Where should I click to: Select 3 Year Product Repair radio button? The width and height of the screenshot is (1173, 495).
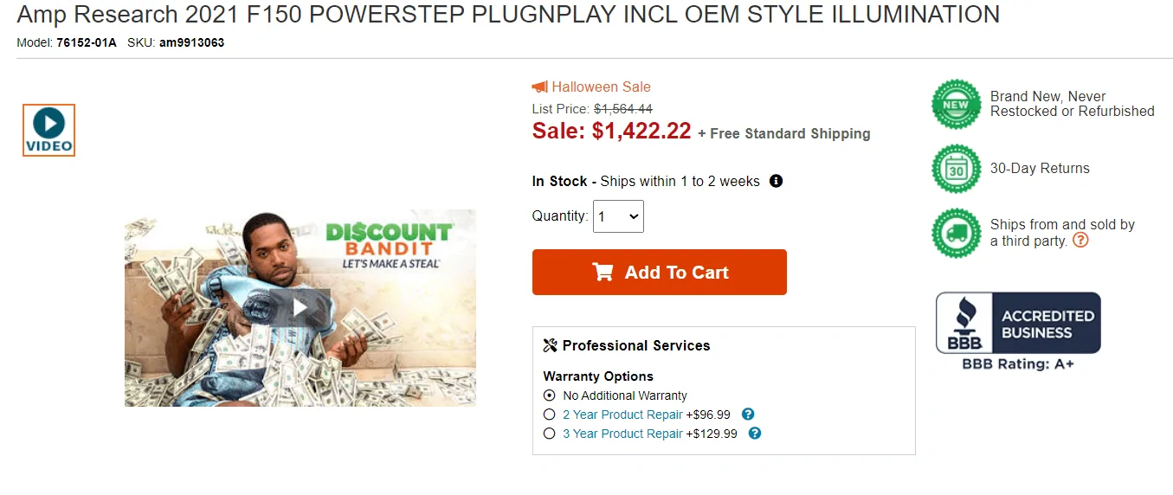549,434
